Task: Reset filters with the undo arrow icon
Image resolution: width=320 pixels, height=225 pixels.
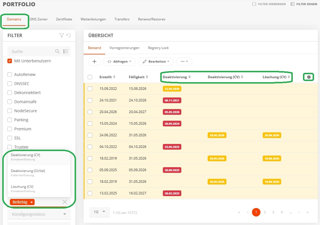Action: (68, 35)
